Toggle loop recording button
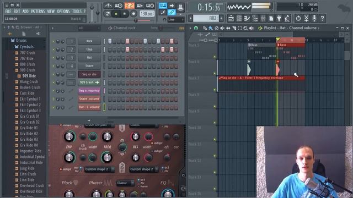The height and width of the screenshot is (198, 353). pos(150,5)
